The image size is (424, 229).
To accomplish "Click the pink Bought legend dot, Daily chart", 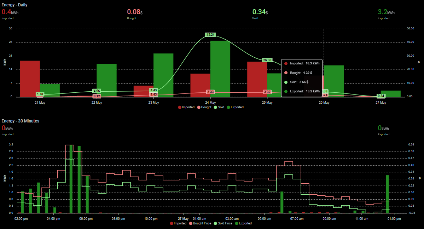I will [199, 107].
